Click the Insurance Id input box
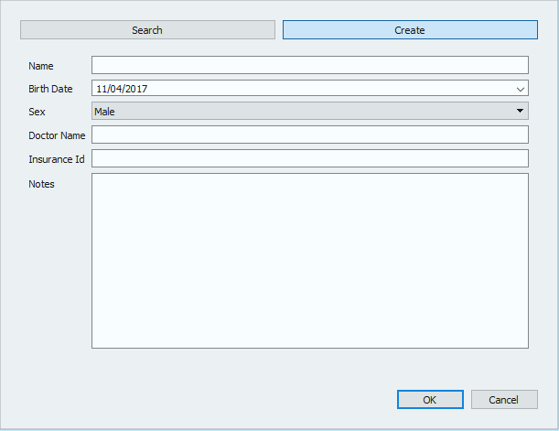Viewport: 559px width, 431px height. (310, 158)
